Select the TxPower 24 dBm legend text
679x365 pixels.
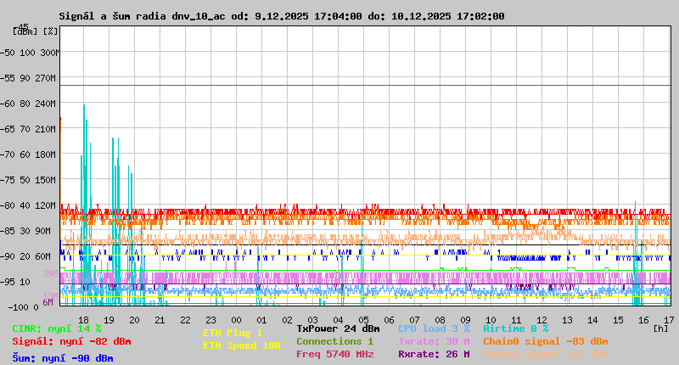338,328
